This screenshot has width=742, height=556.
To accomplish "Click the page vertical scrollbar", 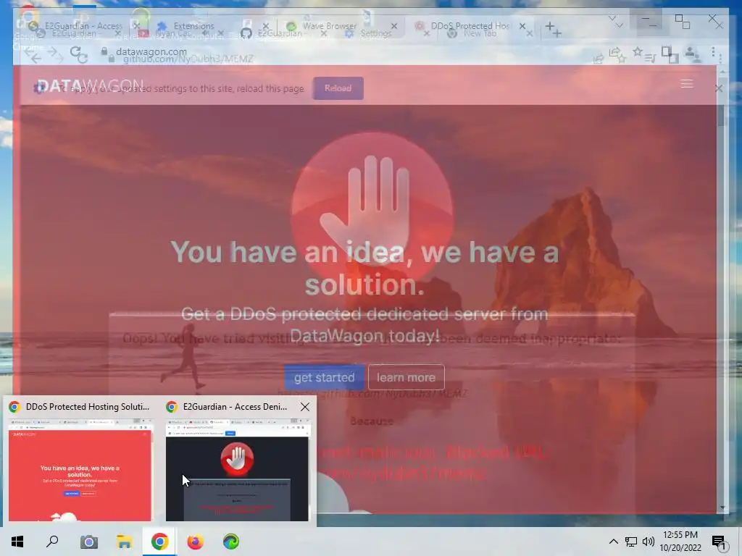I will point(722,288).
